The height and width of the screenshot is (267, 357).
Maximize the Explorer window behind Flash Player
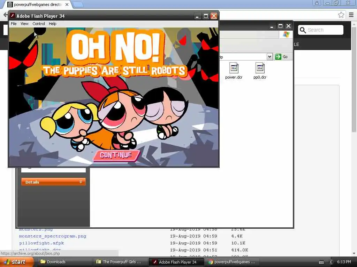(x=280, y=26)
